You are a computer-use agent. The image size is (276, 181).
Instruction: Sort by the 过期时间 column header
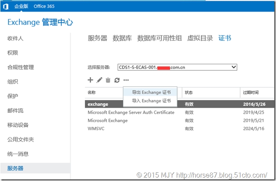coord(251,92)
